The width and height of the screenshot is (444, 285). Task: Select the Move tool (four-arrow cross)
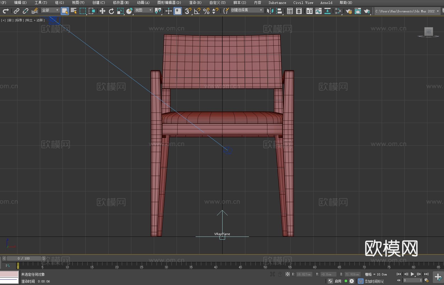(102, 11)
